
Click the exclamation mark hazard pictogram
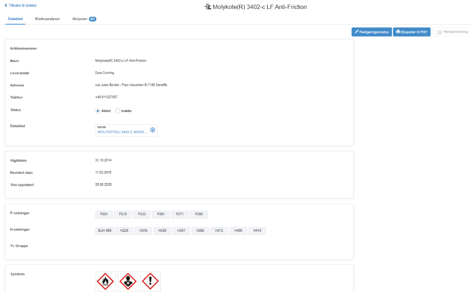coord(150,281)
